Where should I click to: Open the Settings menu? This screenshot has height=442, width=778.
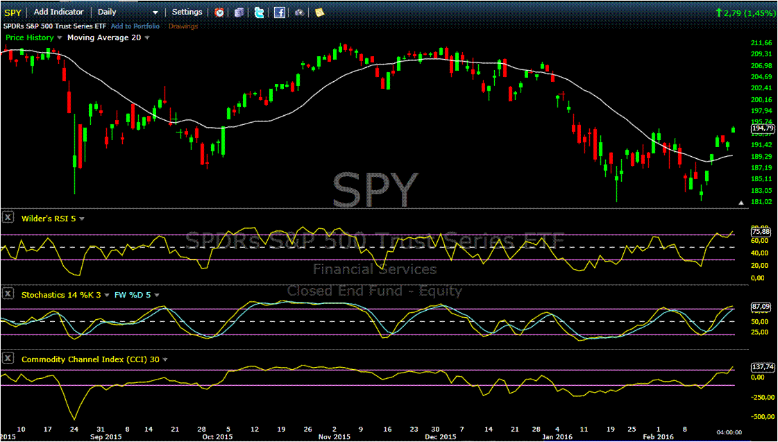(x=187, y=12)
